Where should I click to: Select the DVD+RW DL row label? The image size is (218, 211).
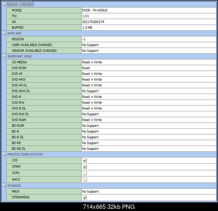[x=21, y=91]
